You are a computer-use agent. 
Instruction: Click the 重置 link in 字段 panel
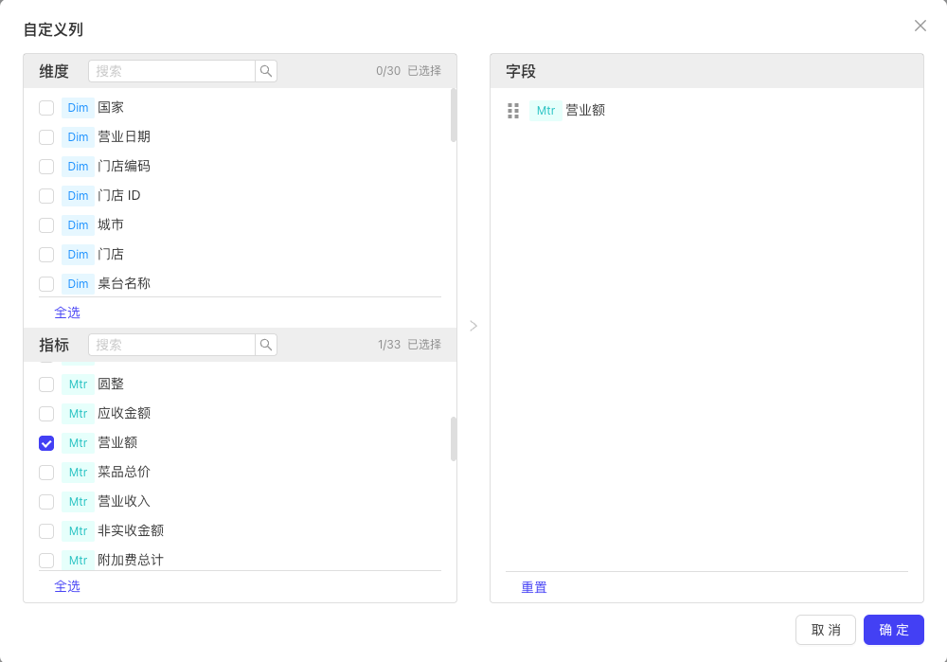click(534, 588)
